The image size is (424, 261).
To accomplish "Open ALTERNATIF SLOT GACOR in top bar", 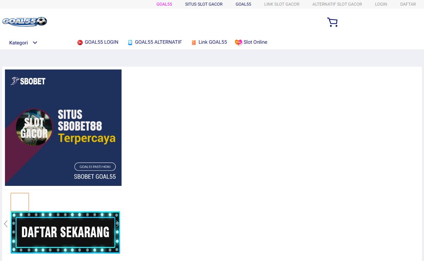I will click(x=337, y=4).
